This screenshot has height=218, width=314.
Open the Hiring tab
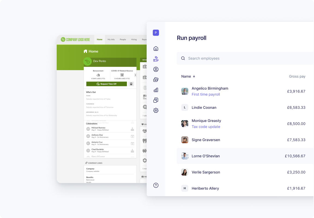[x=134, y=40]
